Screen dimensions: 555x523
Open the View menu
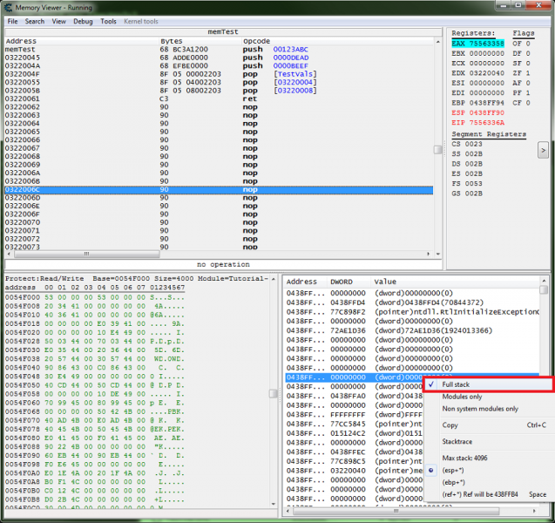pyautogui.click(x=59, y=21)
